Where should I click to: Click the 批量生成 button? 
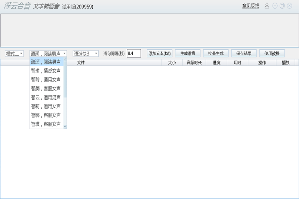tap(216, 53)
